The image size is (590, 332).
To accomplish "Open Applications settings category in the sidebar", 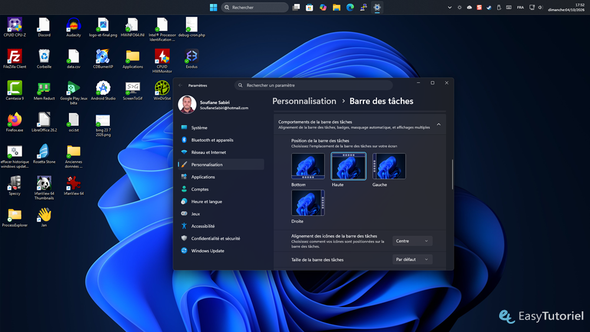I will click(x=221, y=177).
